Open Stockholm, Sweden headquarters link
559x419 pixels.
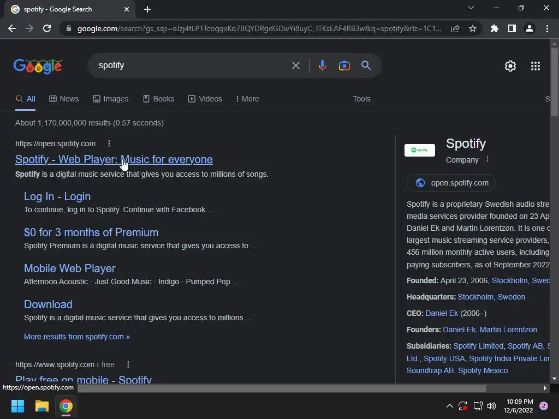[x=491, y=297]
